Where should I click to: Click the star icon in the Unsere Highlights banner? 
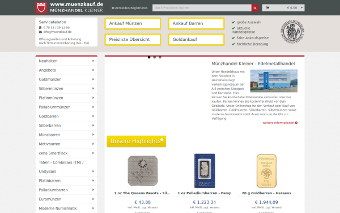tap(161, 140)
